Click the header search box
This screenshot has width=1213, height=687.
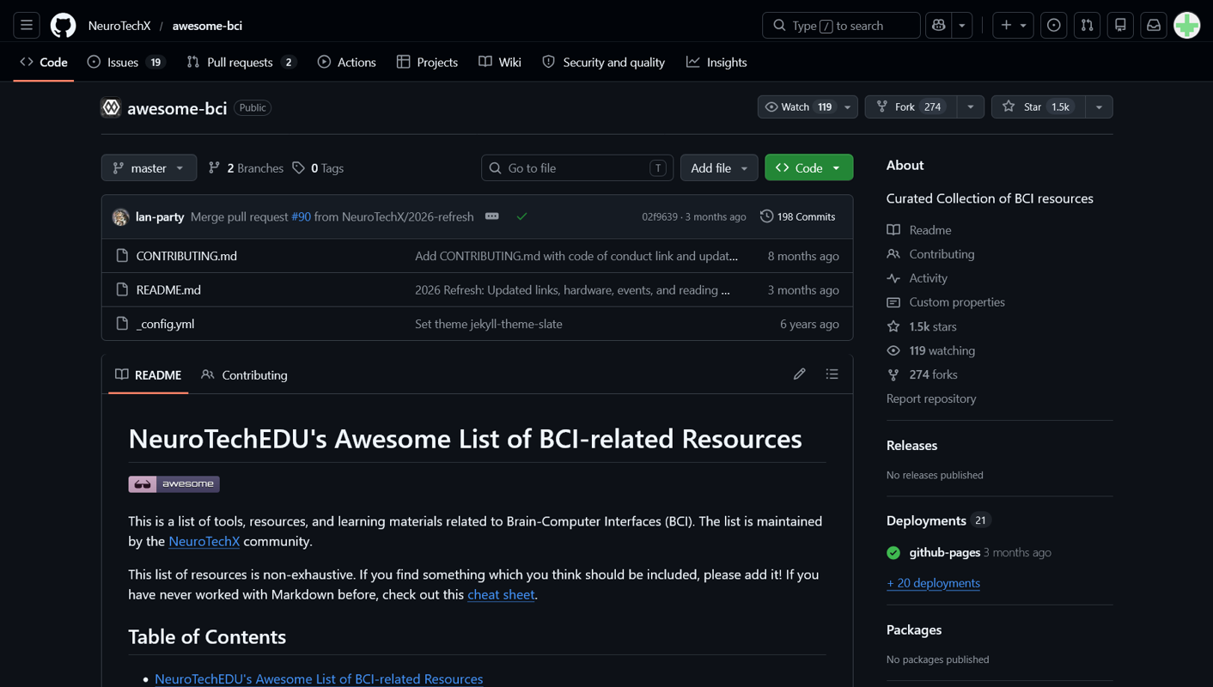[x=841, y=26]
